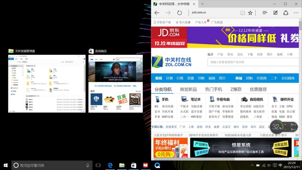Image resolution: width=302 pixels, height=170 pixels.
Task: Open the 平板电脑 category link
Action: [x=223, y=99]
